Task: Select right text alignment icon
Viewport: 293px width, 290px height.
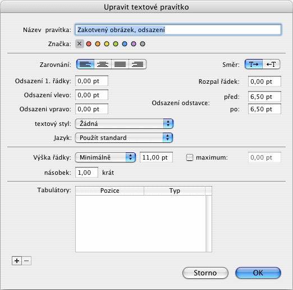Action: [138, 65]
